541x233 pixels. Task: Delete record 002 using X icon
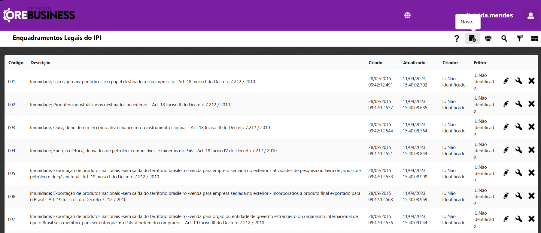point(531,104)
